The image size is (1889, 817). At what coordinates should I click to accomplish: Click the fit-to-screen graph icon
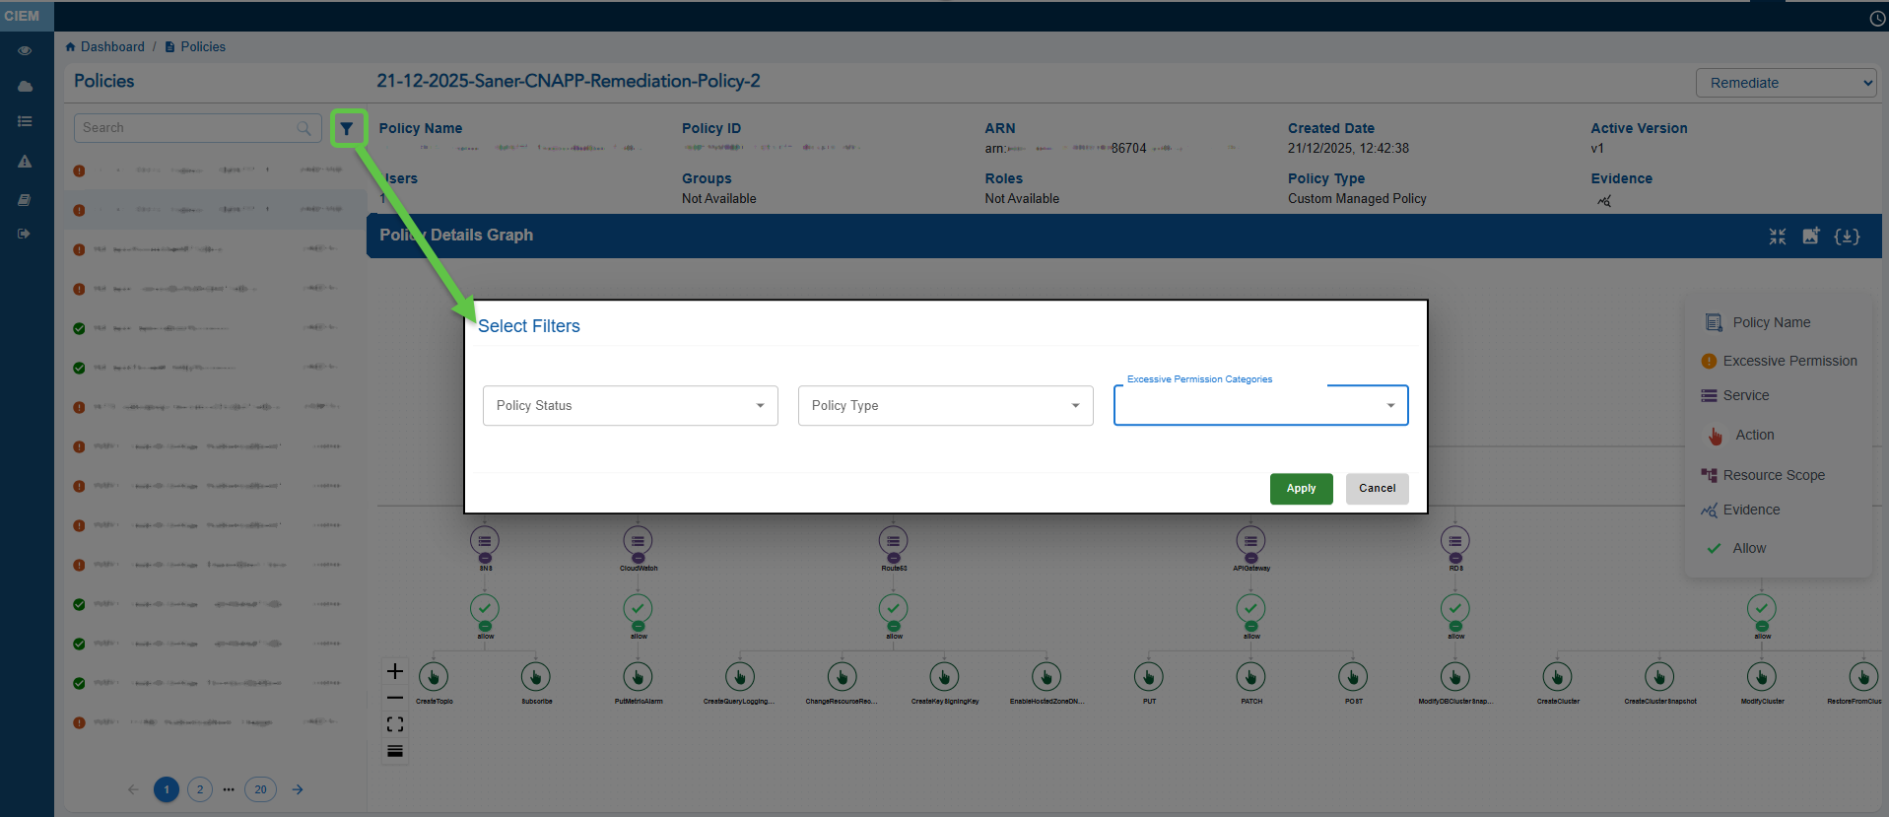point(395,724)
